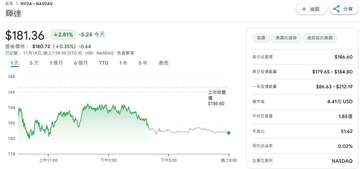Click the green end-point dot on chart
The width and height of the screenshot is (360, 169).
pos(229,133)
